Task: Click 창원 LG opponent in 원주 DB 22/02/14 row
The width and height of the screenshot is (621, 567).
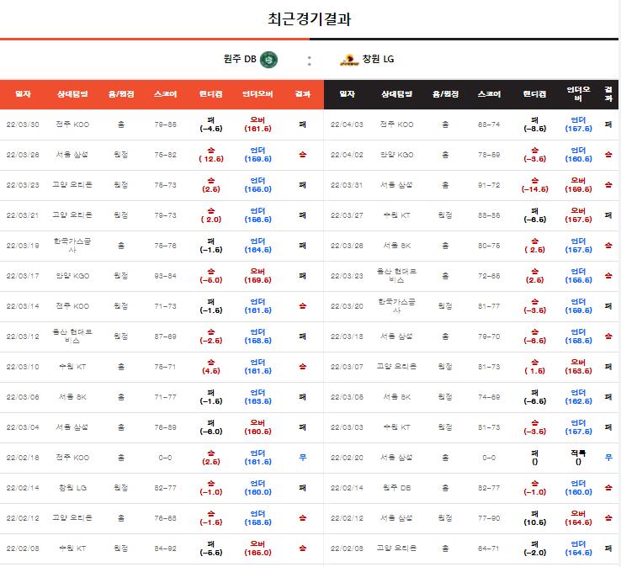Action: pos(72,488)
